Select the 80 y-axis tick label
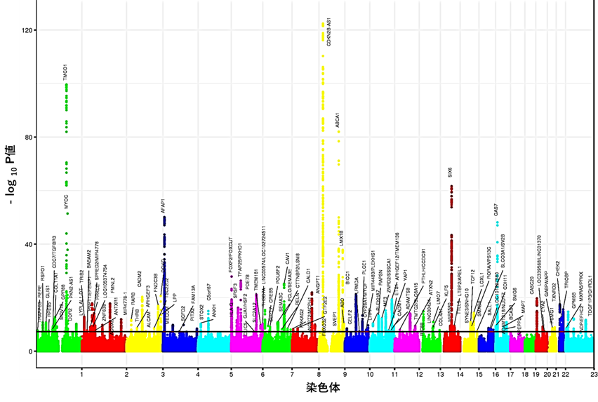This screenshot has height=402, width=598. point(29,138)
